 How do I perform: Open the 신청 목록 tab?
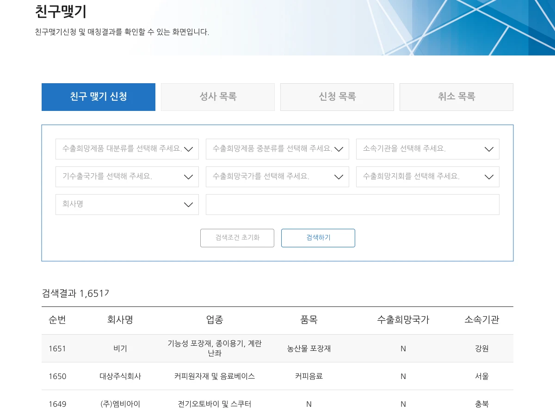coord(337,97)
